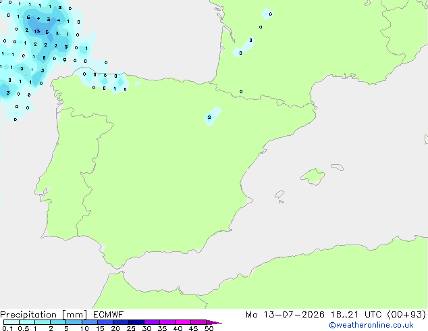This screenshot has width=428, height=331.
Task: Open the weatheronline.co.uk copyright link
Action: pos(371,325)
